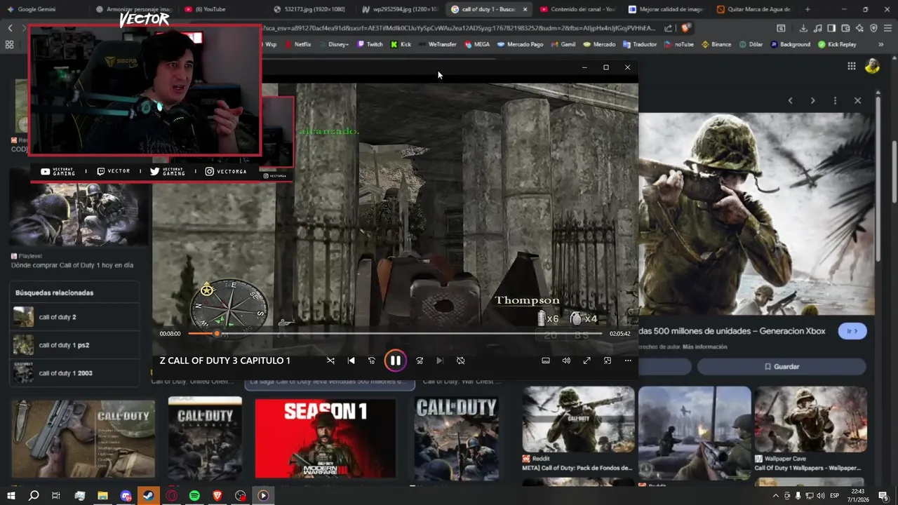This screenshot has width=898, height=505.
Task: Open subtitles and captions options
Action: coord(546,361)
